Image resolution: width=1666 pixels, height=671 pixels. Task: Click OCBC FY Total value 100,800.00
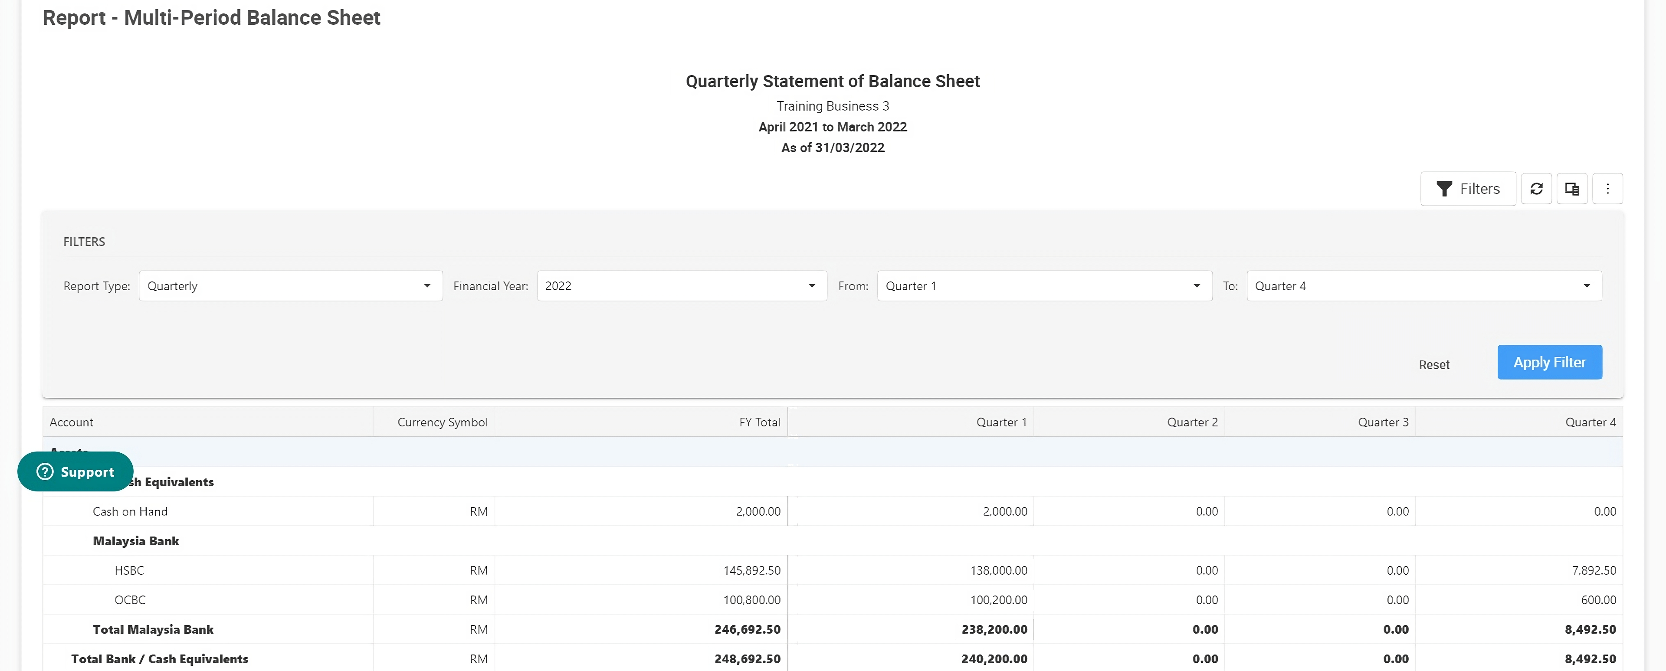click(751, 600)
